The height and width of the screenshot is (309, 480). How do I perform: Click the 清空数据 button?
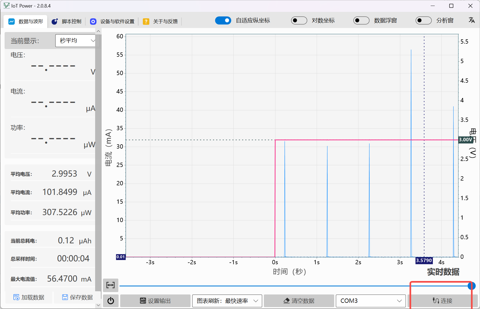299,301
